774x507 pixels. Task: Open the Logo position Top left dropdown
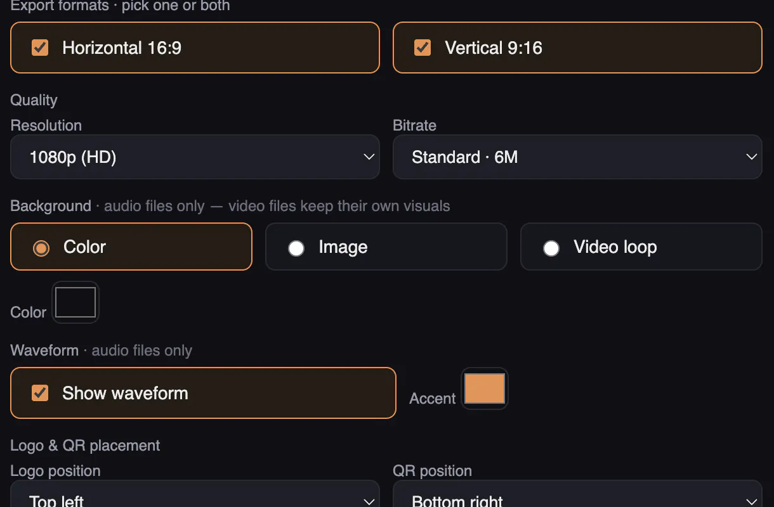click(195, 494)
